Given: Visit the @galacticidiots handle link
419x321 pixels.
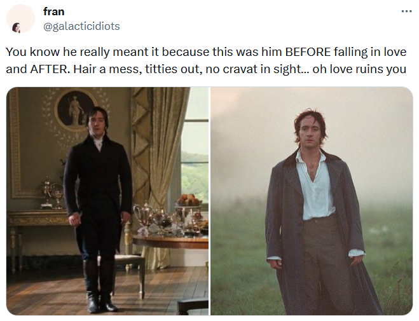Looking at the screenshot, I should tap(81, 26).
